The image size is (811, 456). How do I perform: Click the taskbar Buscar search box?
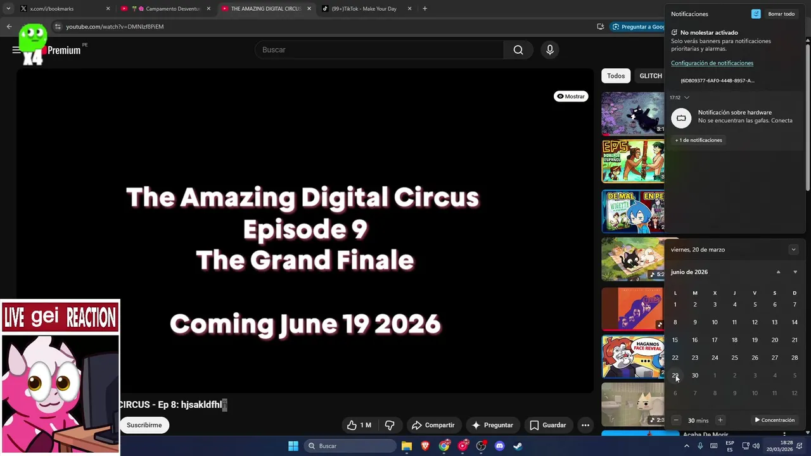click(x=350, y=446)
